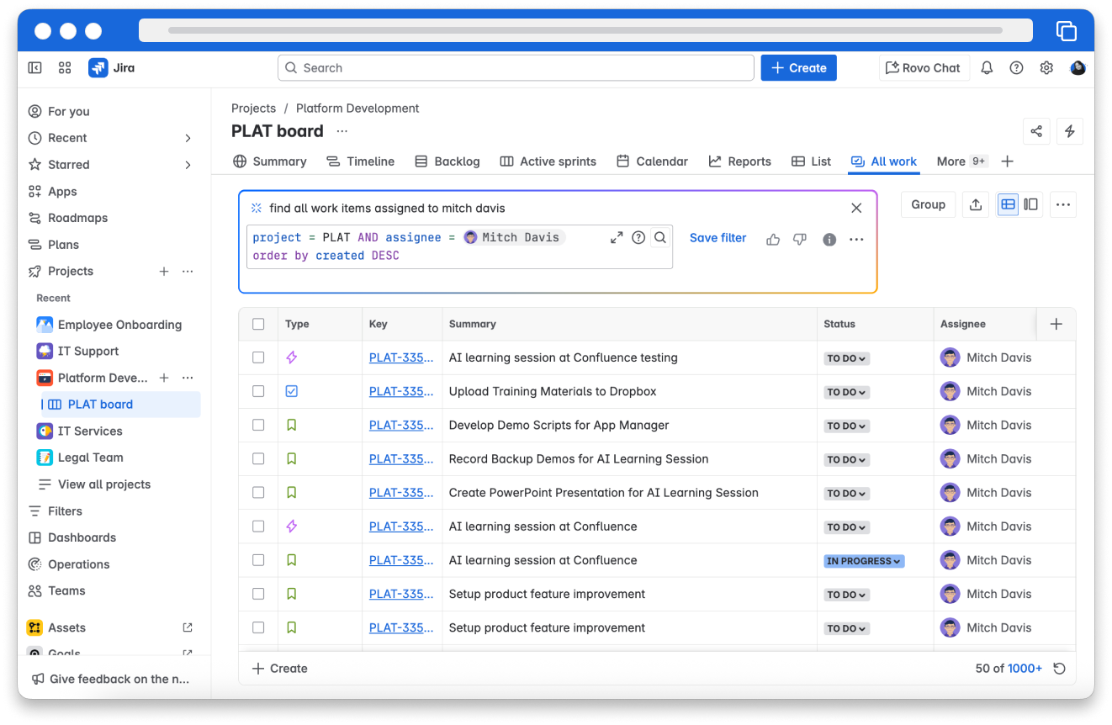Tick checkbox for Record Backup Demos row
This screenshot has width=1112, height=725.
tap(258, 458)
